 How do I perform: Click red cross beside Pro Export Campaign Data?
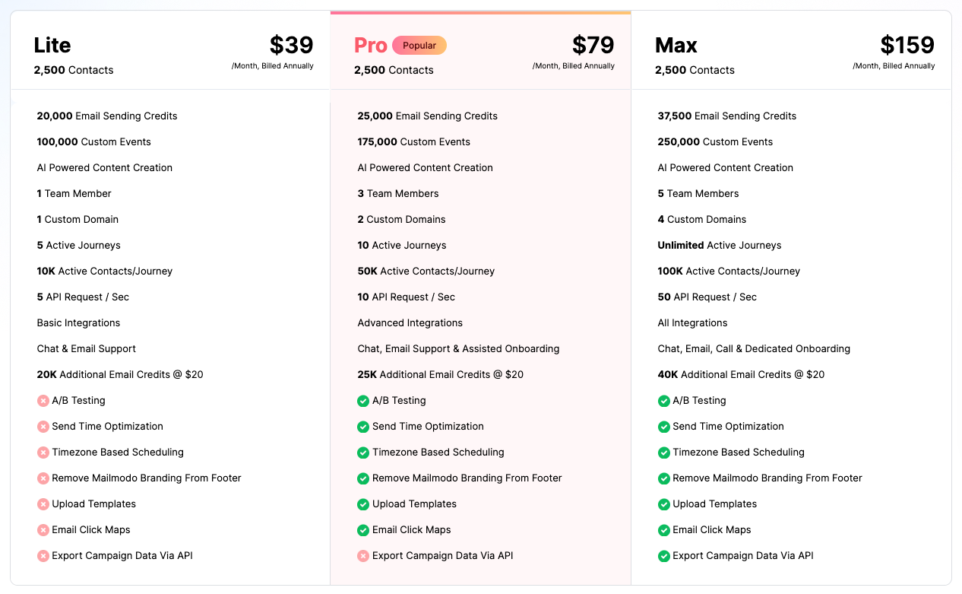363,556
